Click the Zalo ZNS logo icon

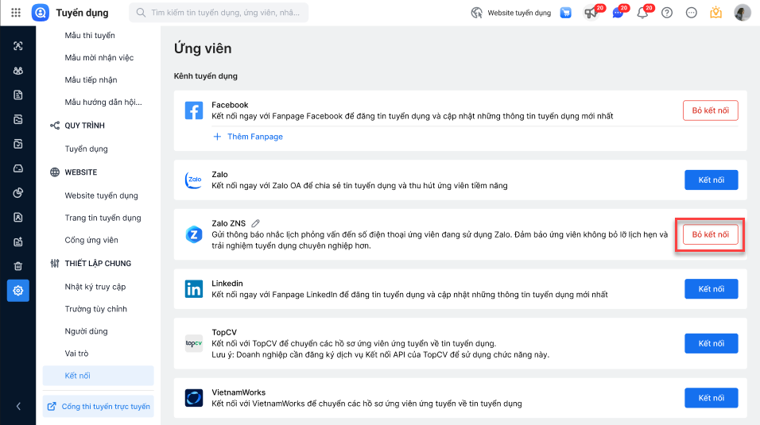pyautogui.click(x=194, y=234)
